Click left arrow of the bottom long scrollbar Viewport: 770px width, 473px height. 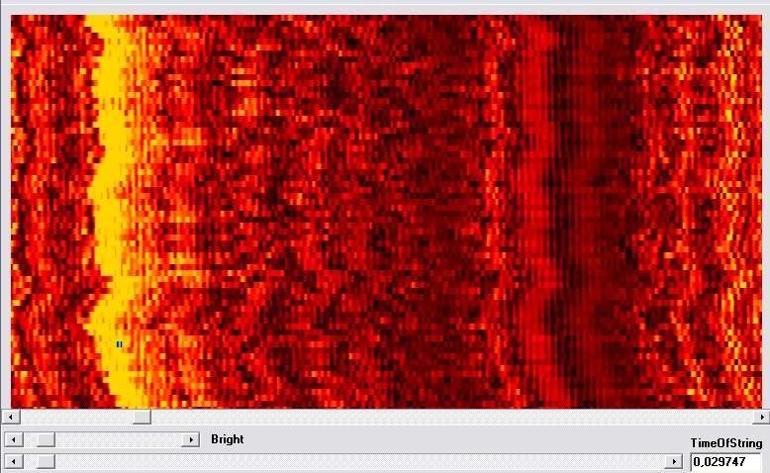click(x=11, y=462)
